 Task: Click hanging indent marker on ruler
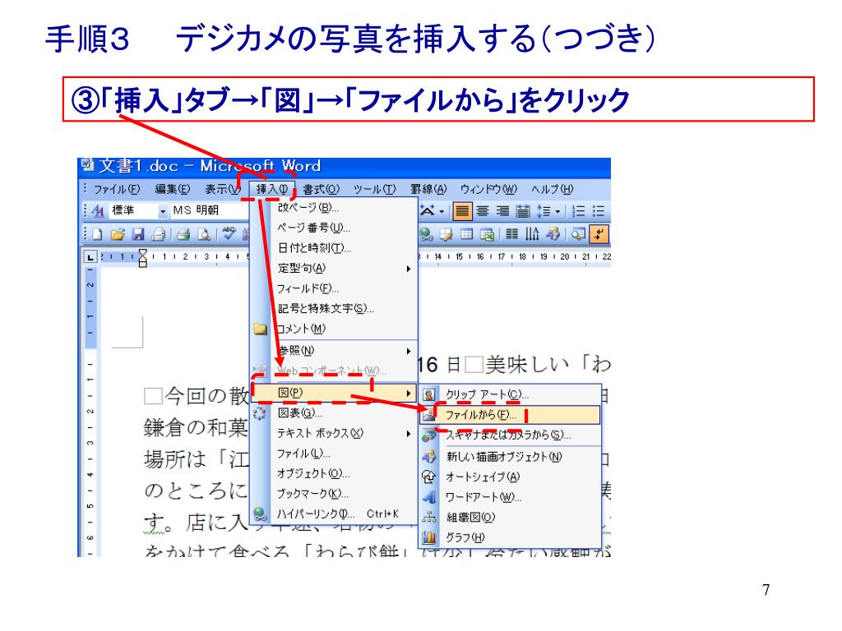(142, 260)
